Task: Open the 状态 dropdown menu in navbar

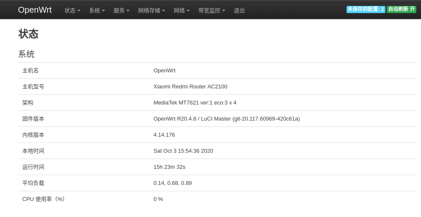Action: [x=72, y=11]
